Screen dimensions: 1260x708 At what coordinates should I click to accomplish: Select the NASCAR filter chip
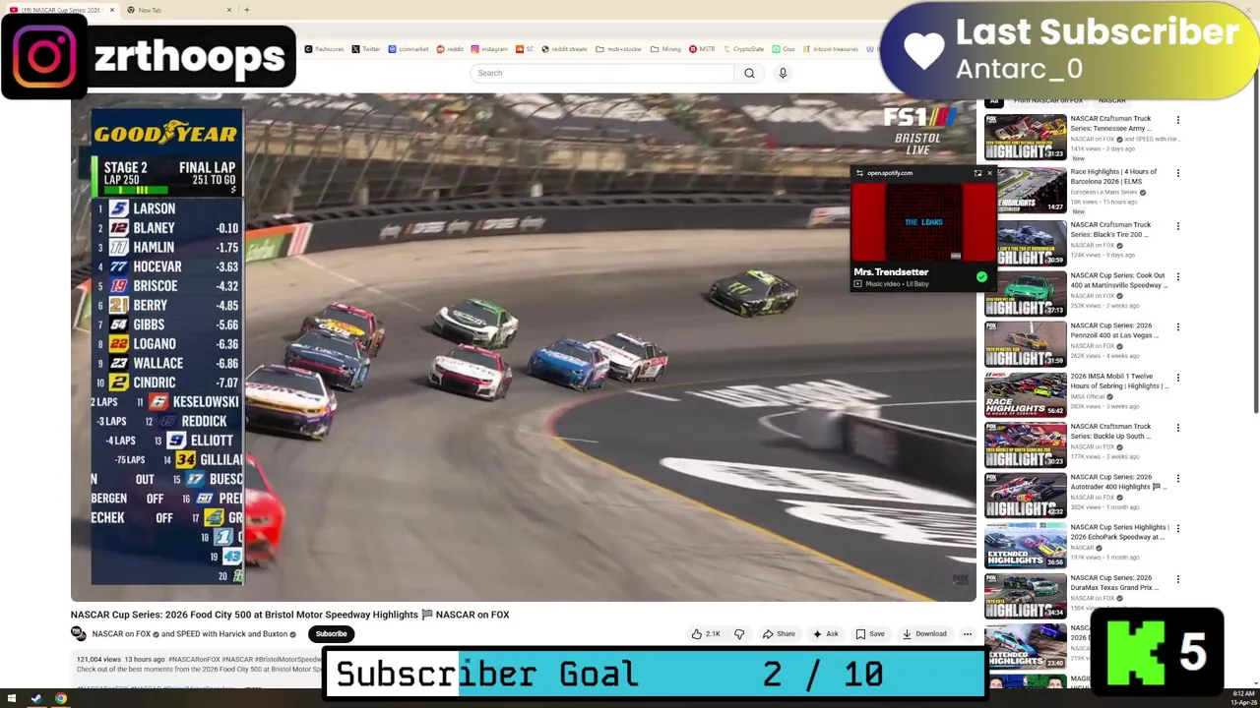click(1111, 100)
